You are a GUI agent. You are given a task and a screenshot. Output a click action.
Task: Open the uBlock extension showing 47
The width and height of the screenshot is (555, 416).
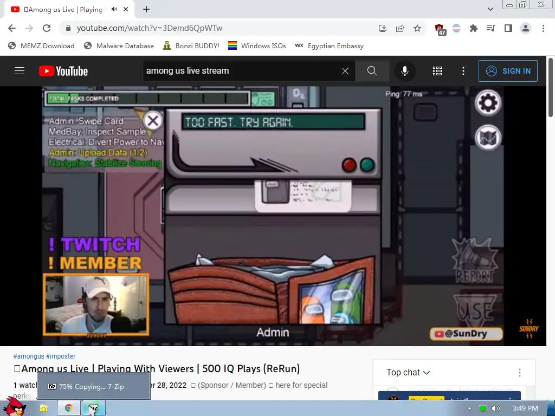coord(440,29)
